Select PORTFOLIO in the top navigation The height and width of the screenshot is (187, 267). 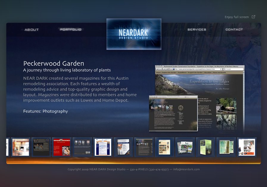pyautogui.click(x=71, y=29)
